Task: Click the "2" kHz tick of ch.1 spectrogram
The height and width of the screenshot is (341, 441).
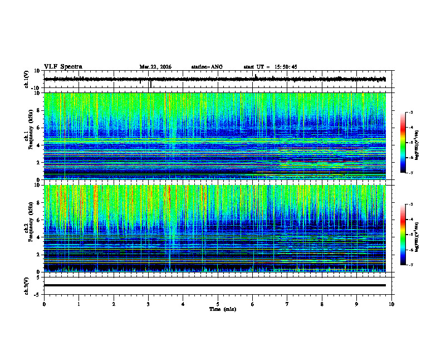Action: tap(38, 163)
